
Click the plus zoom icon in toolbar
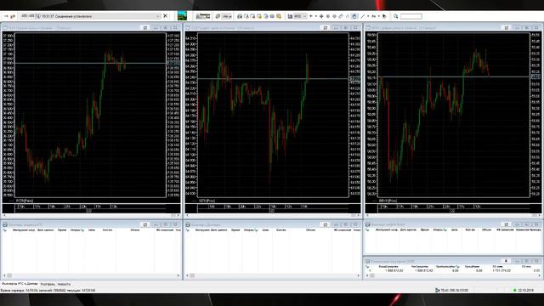click(311, 16)
